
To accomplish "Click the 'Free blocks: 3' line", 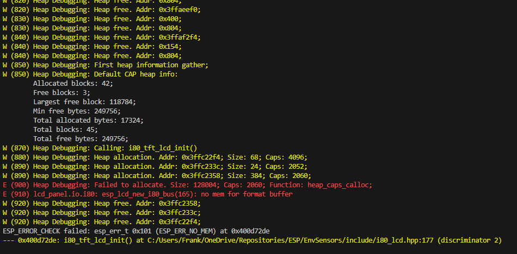I will pos(61,93).
